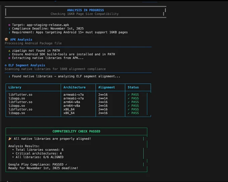Click the check mark in the 2**14 row
Screen dimensions: 228x182
pyautogui.click(x=129, y=99)
